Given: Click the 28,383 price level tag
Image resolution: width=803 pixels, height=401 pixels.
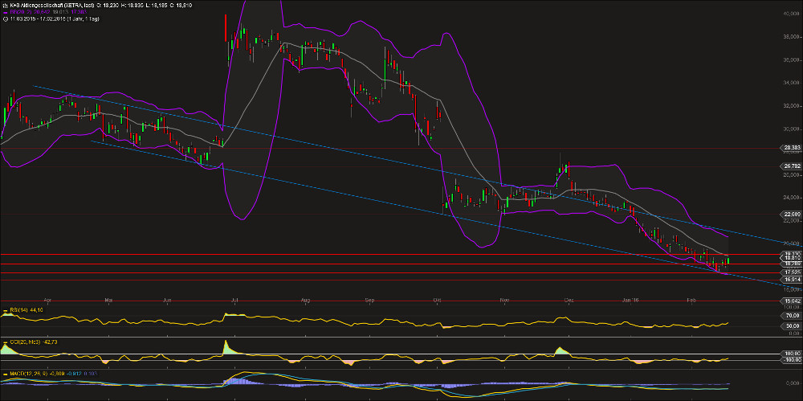Looking at the screenshot, I should pos(792,148).
